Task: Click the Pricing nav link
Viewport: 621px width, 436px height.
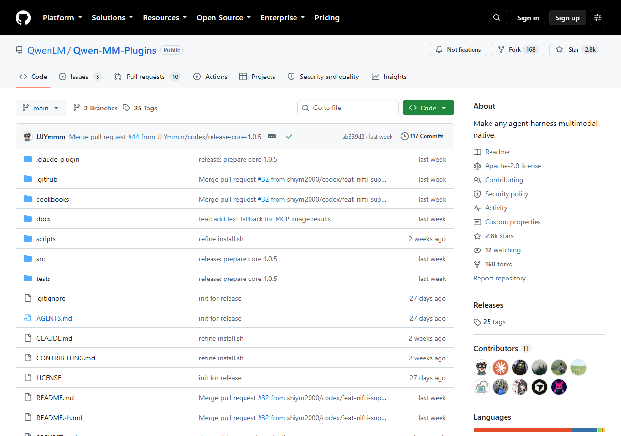Action: pos(327,17)
